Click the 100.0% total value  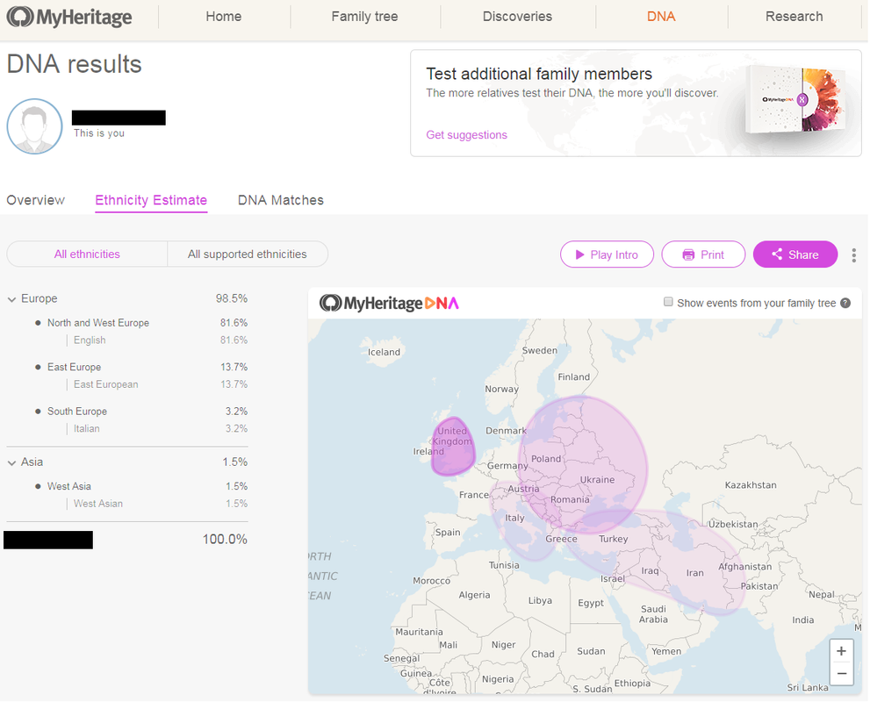pyautogui.click(x=225, y=539)
